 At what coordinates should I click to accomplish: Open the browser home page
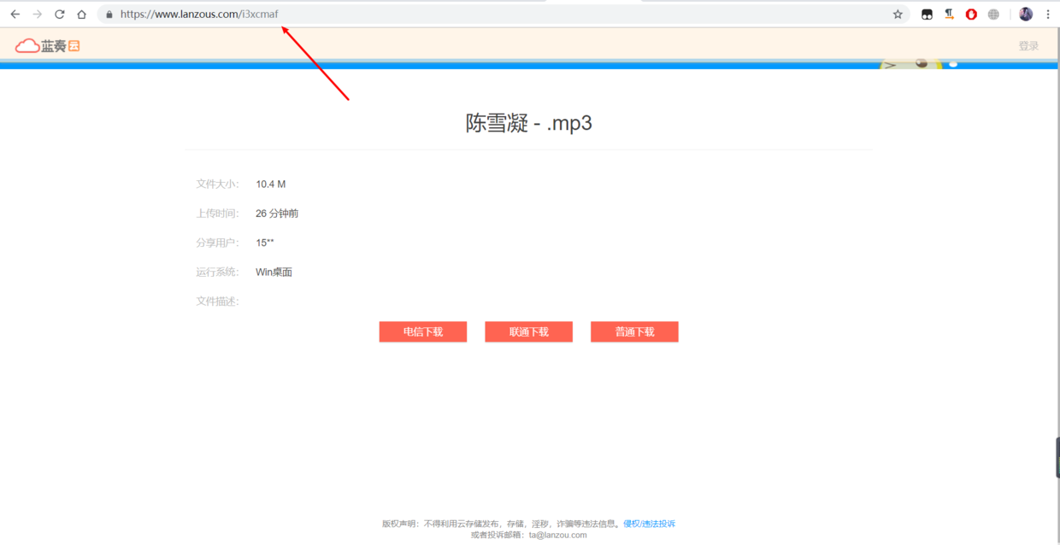(x=81, y=15)
